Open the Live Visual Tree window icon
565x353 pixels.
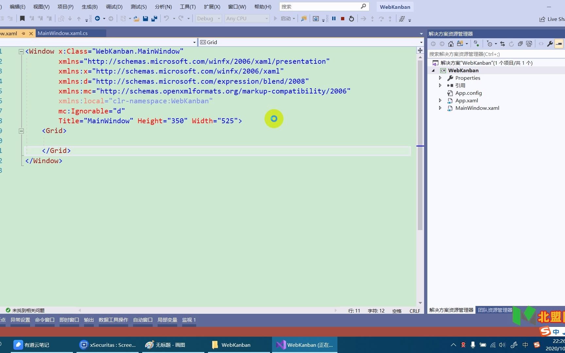(316, 19)
